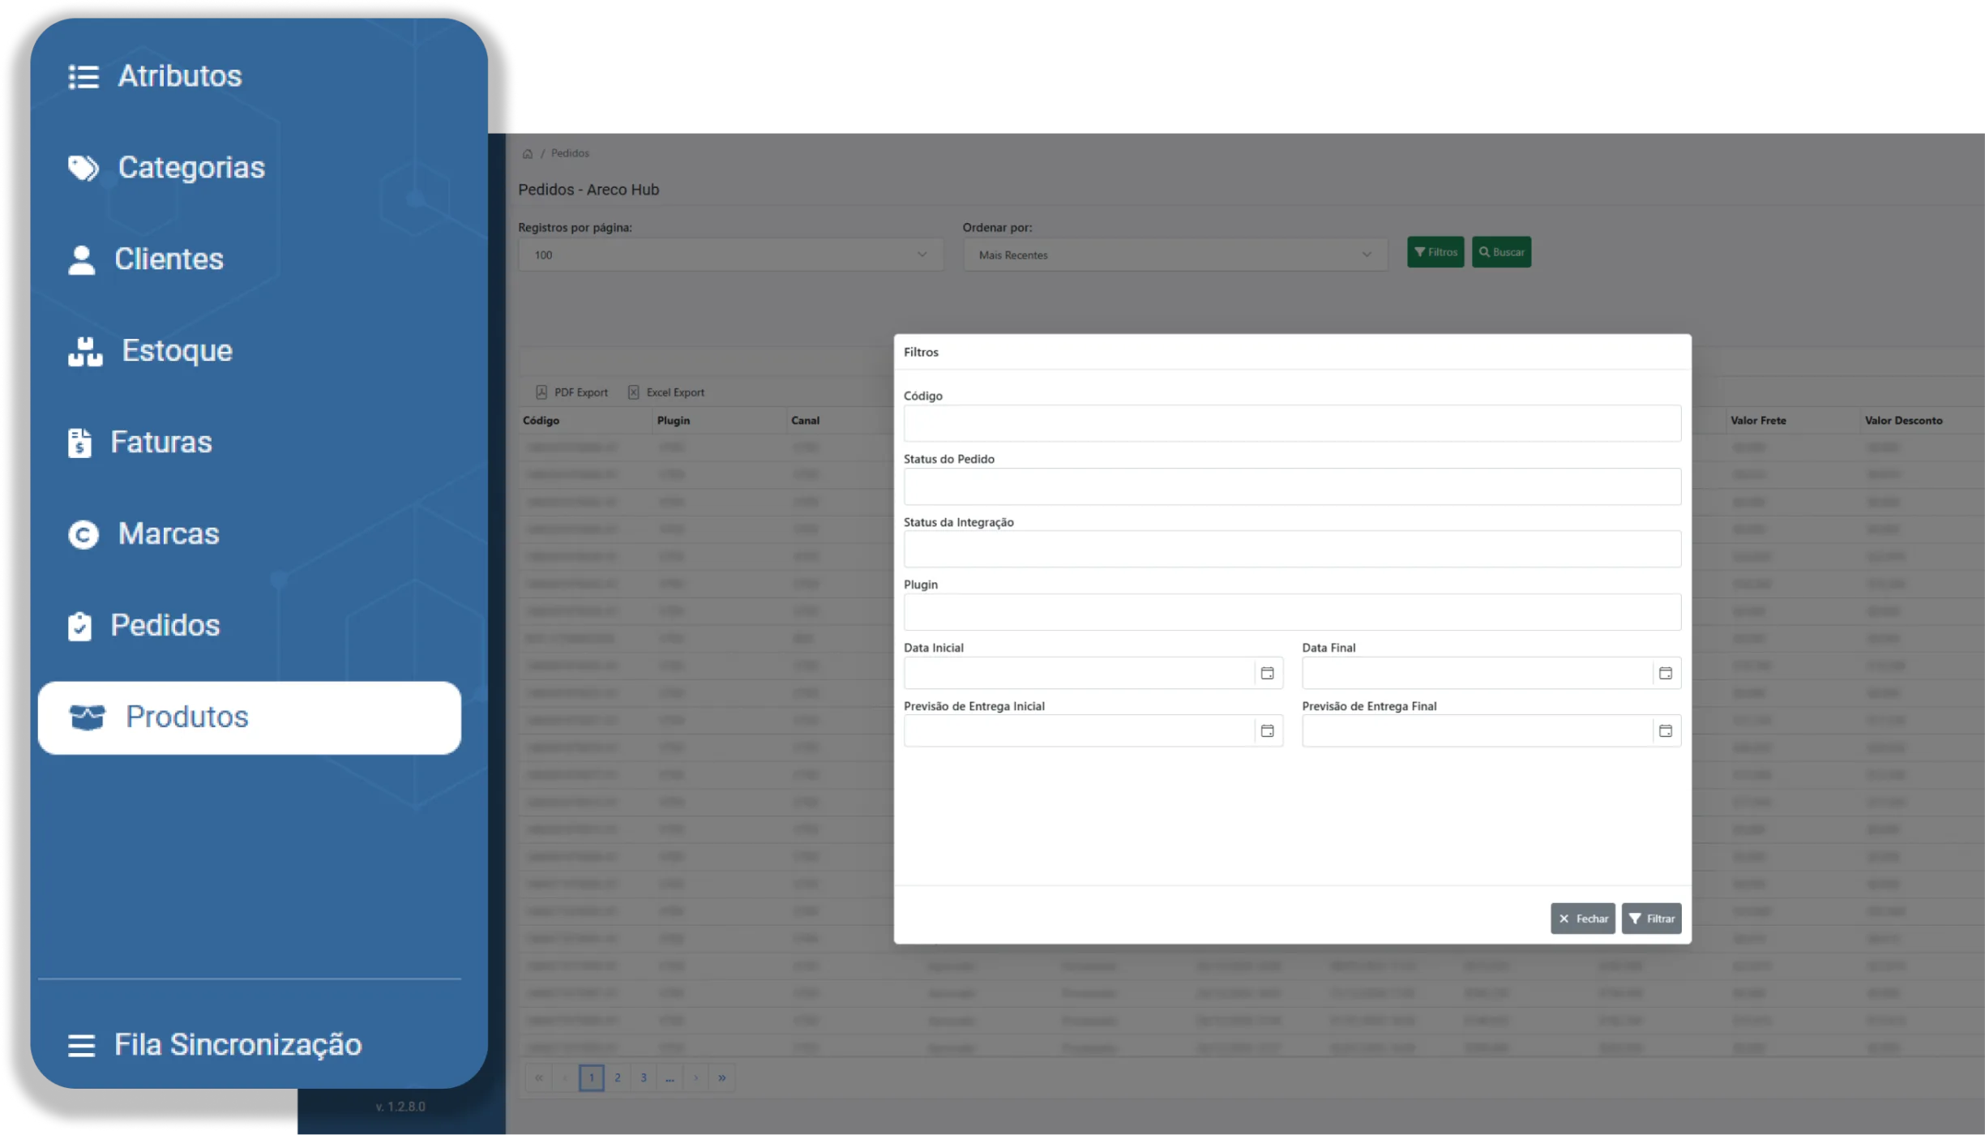Select Fila Sincronização in the sidebar
The image size is (1985, 1135).
pos(237,1045)
